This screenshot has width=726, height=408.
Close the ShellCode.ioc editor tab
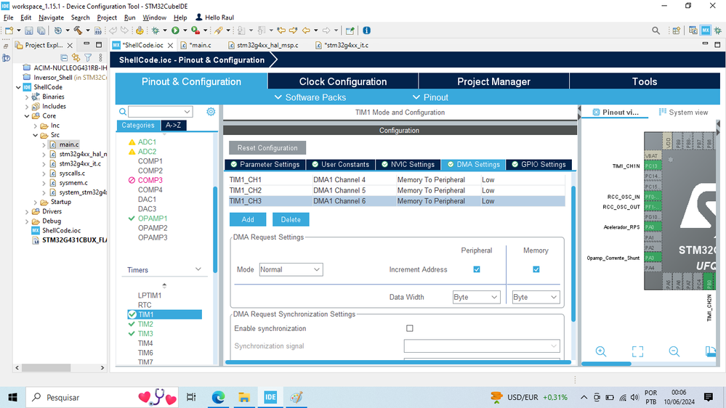170,45
